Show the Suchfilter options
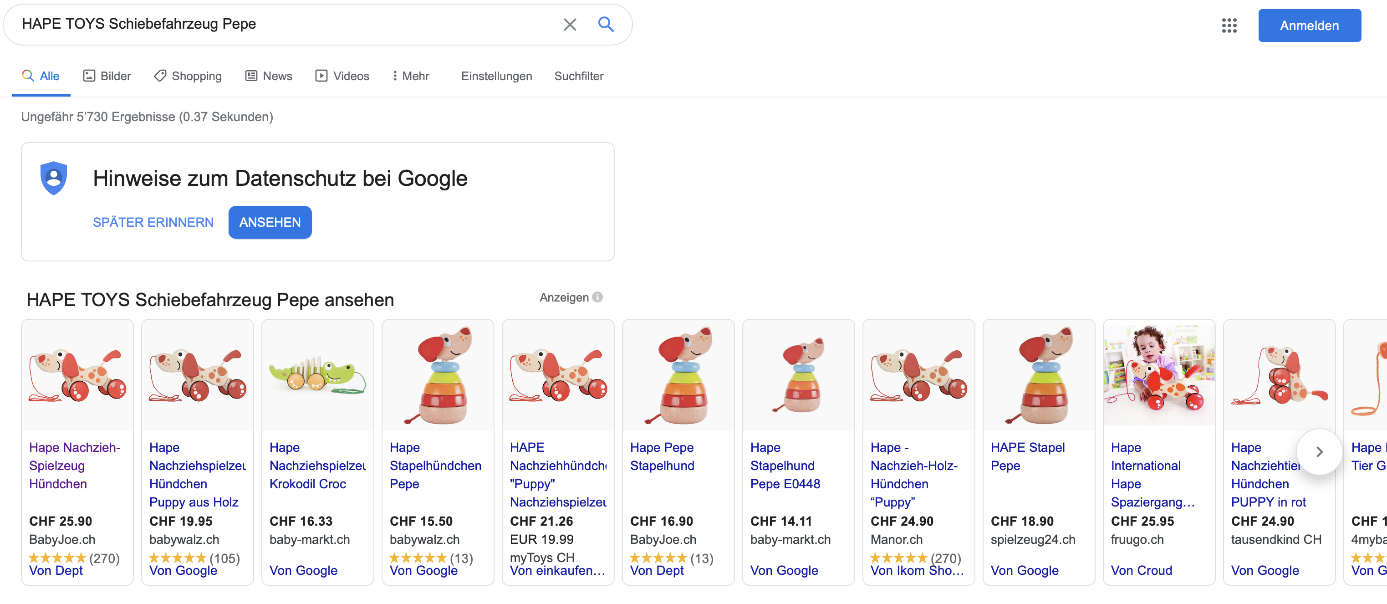Screen dimensions: 1387x604 click(x=578, y=76)
